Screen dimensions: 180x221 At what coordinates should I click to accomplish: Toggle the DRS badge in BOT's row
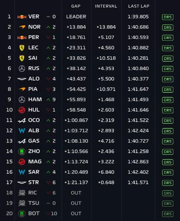[168, 214]
